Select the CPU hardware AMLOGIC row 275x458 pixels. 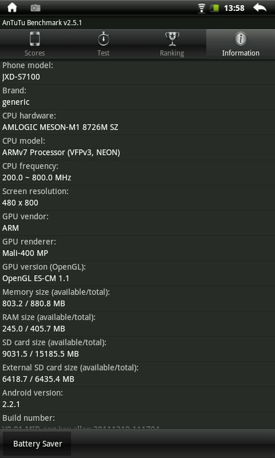tap(137, 122)
